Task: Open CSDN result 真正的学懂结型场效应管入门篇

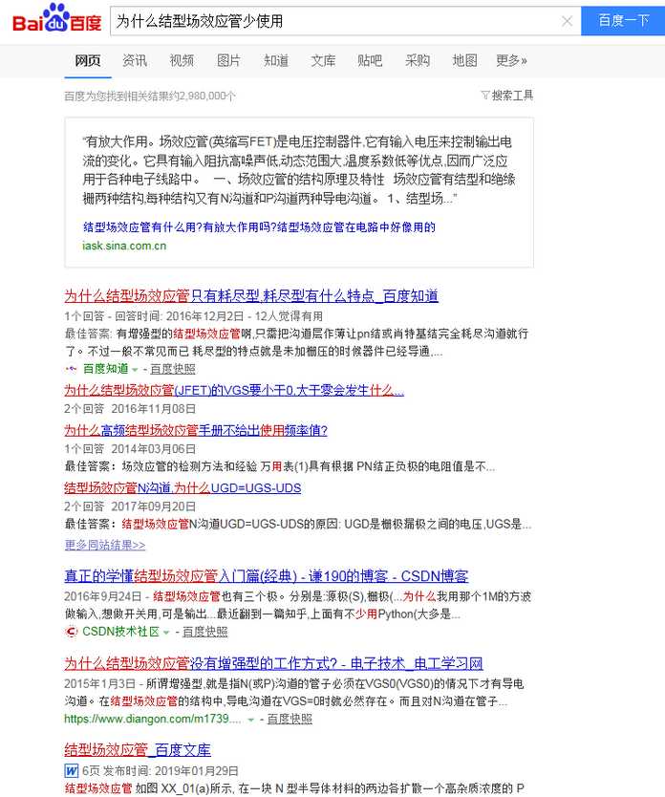Action: tap(267, 576)
